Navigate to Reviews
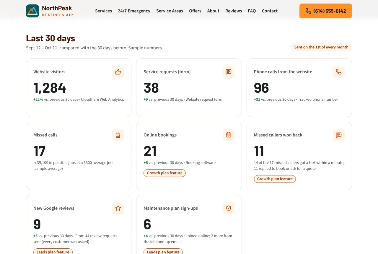The image size is (378, 254). pos(234,11)
